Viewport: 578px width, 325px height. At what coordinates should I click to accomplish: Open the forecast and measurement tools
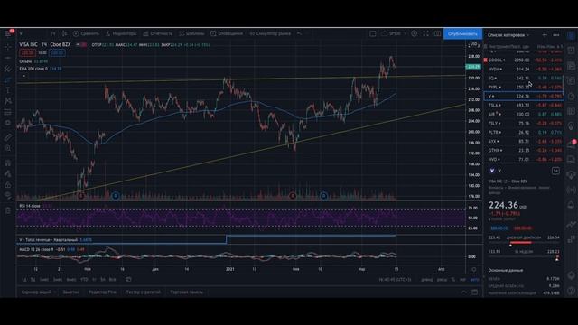click(x=8, y=112)
